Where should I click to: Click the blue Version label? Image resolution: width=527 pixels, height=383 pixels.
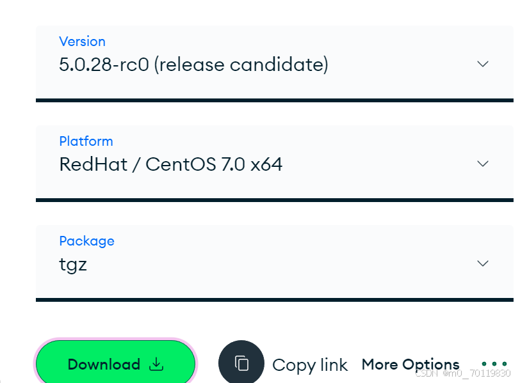point(82,42)
